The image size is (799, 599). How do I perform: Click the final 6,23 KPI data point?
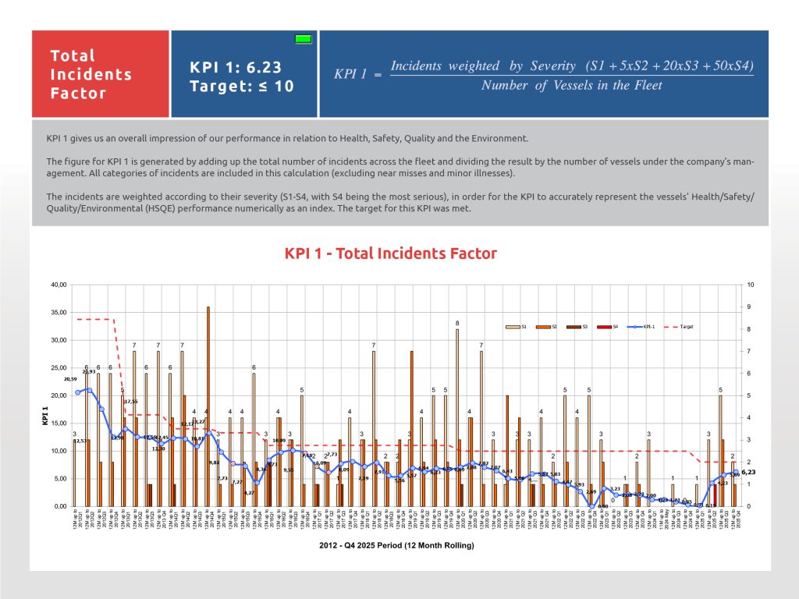coord(733,473)
